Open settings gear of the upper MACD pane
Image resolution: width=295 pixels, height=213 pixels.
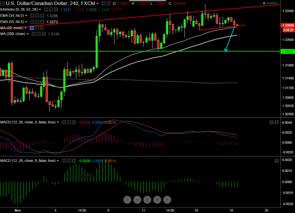point(69,122)
